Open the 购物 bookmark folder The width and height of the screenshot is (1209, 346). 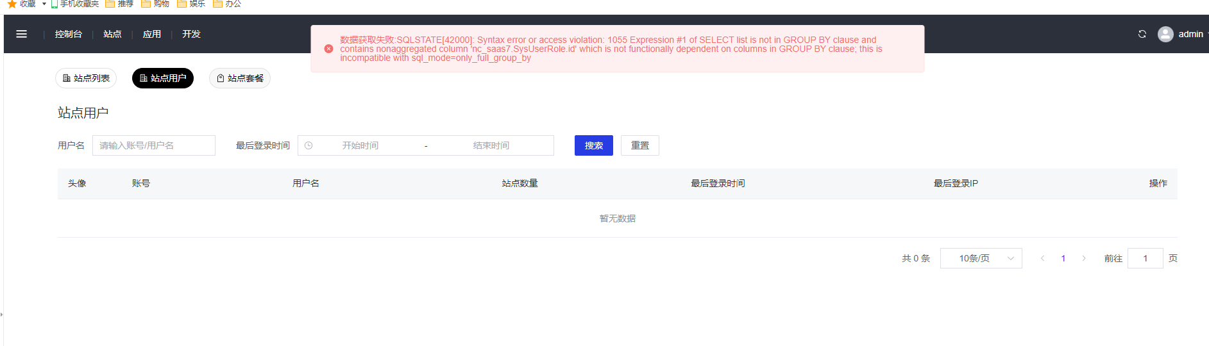(155, 4)
